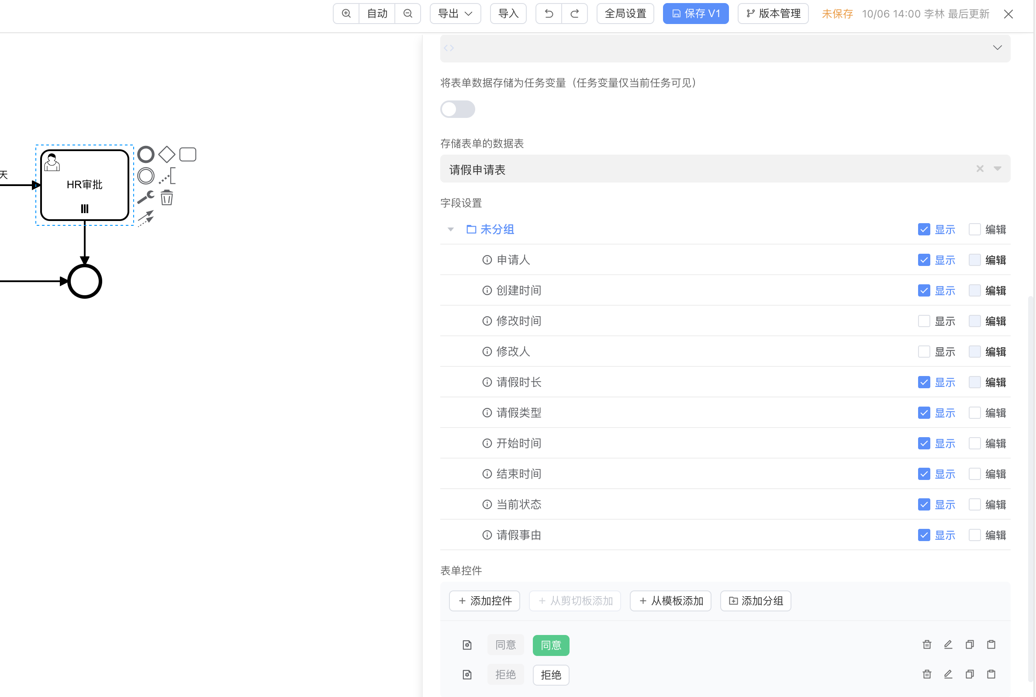The width and height of the screenshot is (1036, 697).
Task: Open the 导出 dropdown
Action: point(455,14)
